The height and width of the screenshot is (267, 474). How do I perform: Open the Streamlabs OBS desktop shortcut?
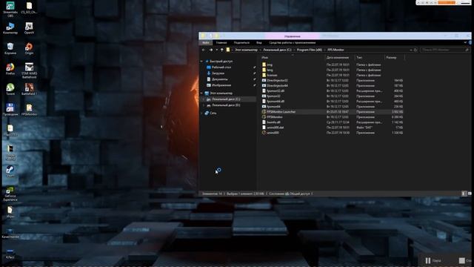pos(10,9)
